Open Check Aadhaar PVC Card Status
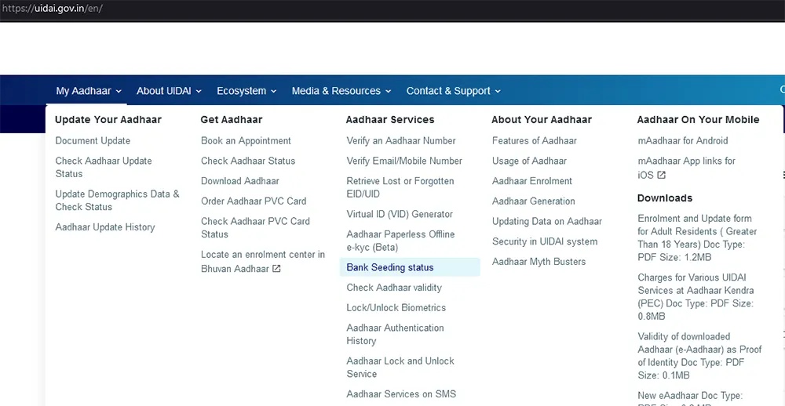The image size is (785, 406). coord(255,227)
